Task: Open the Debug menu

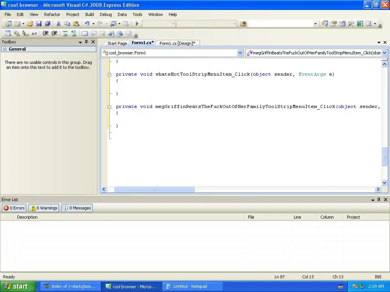Action: (106, 14)
